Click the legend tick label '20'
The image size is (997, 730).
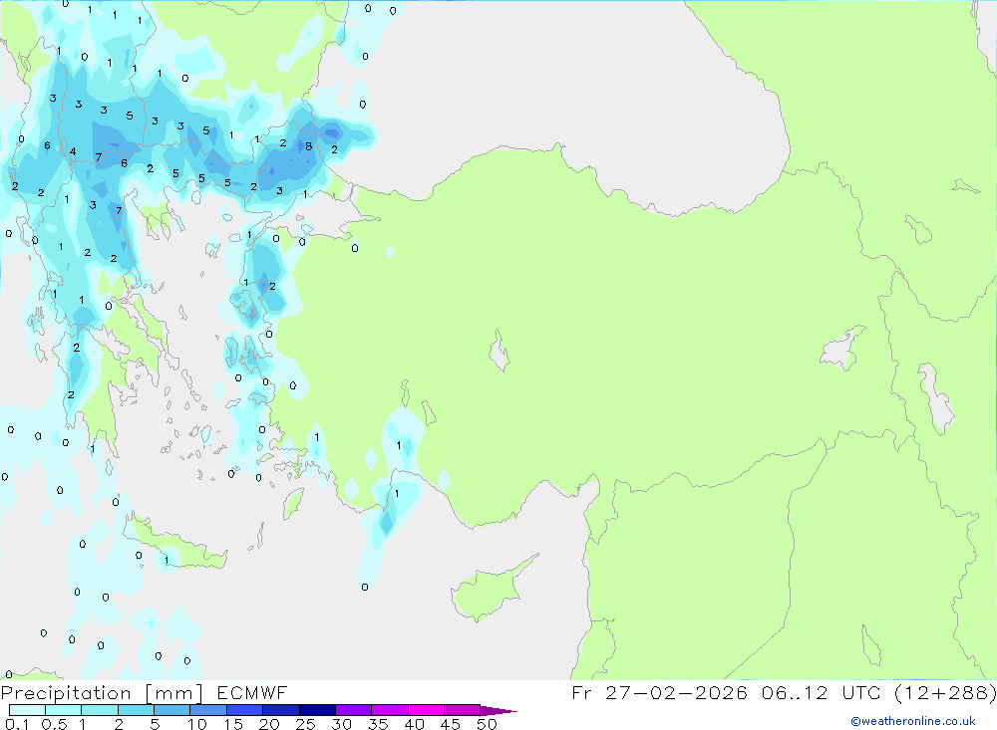[x=269, y=724]
